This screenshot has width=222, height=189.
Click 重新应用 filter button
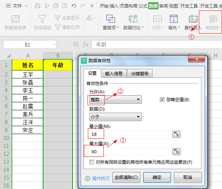[67, 27]
